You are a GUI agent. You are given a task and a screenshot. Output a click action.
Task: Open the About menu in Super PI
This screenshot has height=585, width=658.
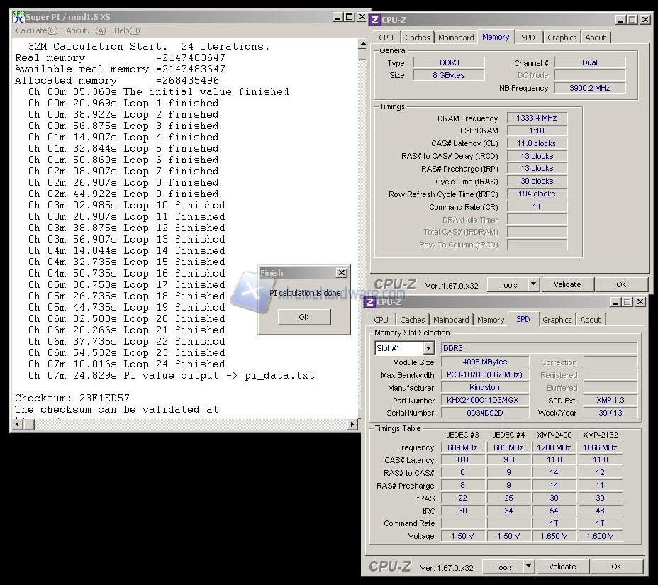point(86,30)
